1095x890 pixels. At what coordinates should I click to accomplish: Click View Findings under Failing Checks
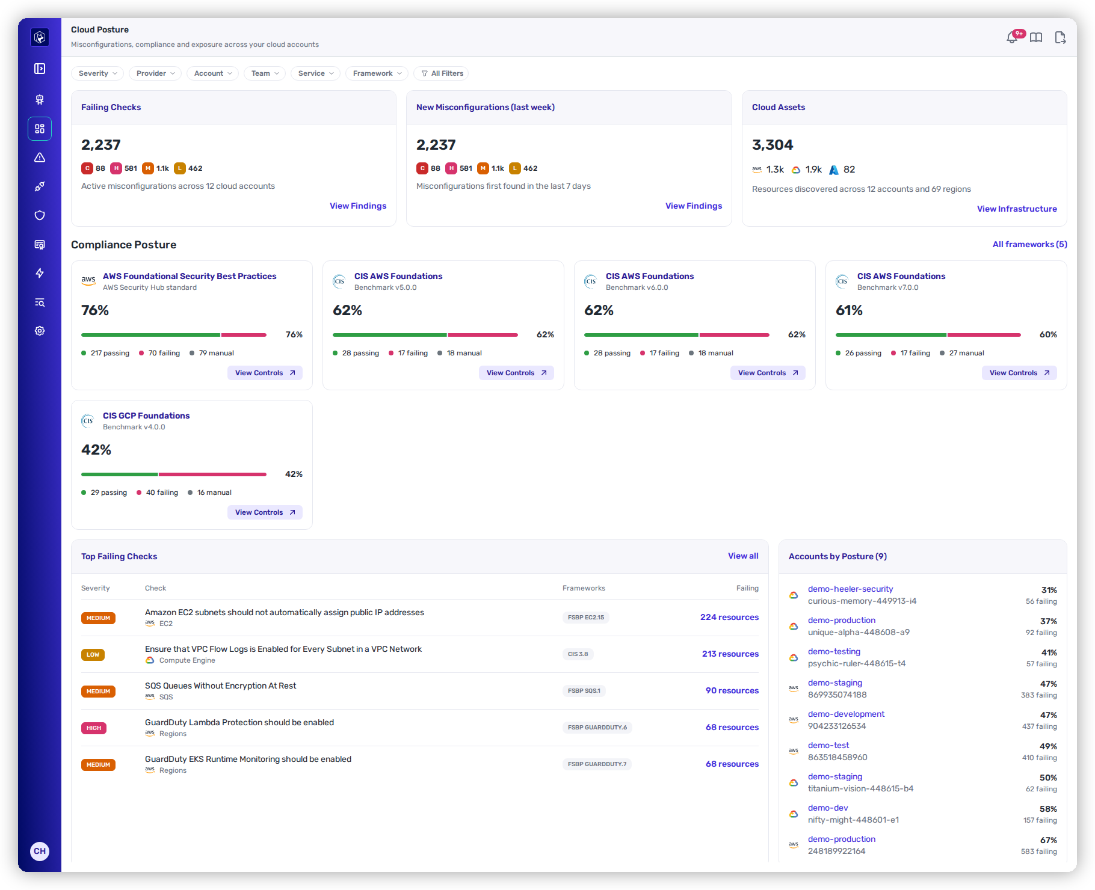[x=358, y=206]
